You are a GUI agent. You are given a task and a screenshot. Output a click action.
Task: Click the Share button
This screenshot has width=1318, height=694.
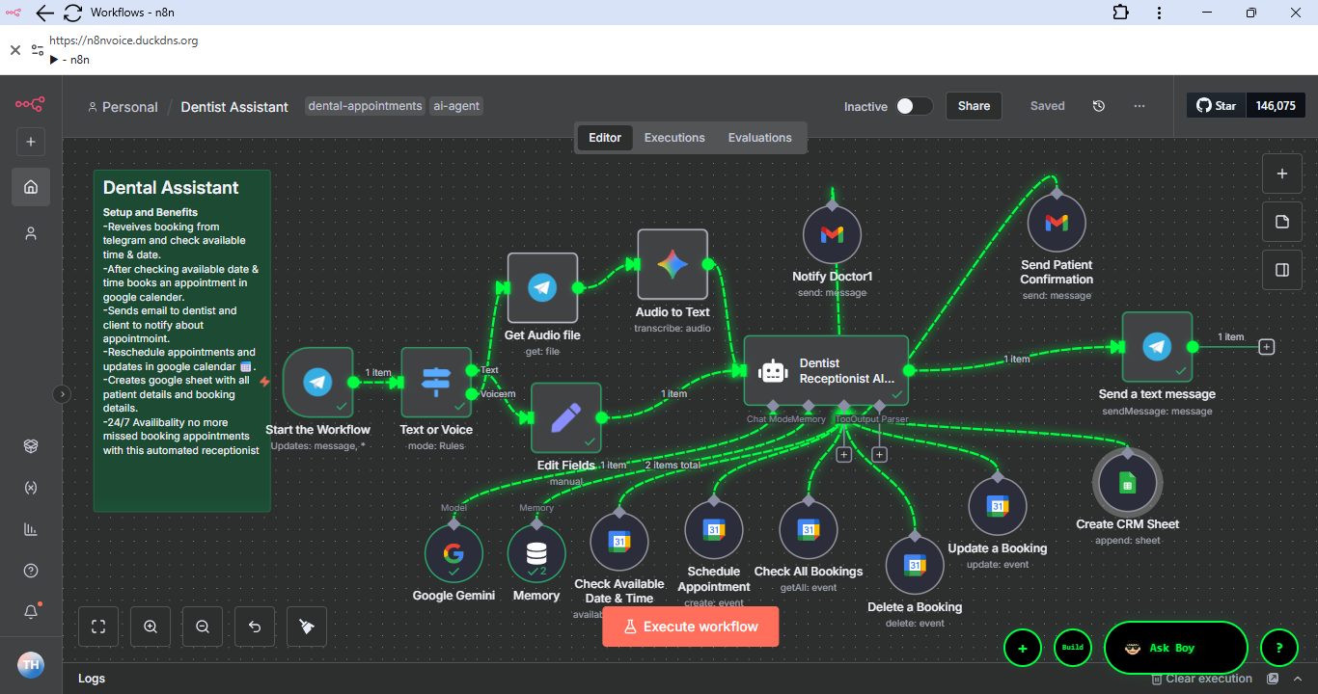click(974, 106)
